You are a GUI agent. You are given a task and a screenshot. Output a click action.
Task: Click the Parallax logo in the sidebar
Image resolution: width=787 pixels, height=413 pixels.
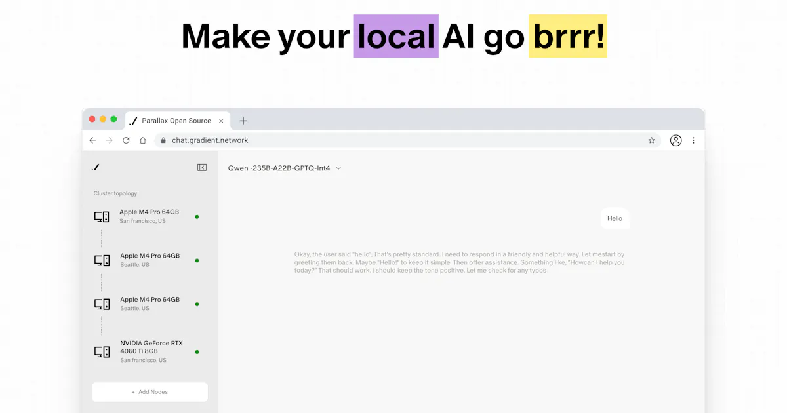tap(96, 168)
